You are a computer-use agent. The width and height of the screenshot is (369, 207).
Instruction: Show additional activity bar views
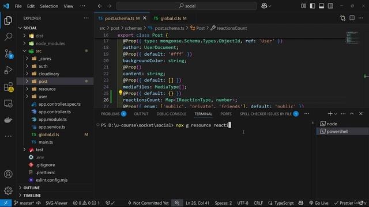(x=8, y=136)
